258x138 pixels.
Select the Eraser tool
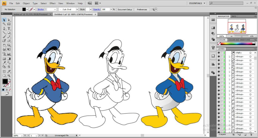click(x=9, y=41)
